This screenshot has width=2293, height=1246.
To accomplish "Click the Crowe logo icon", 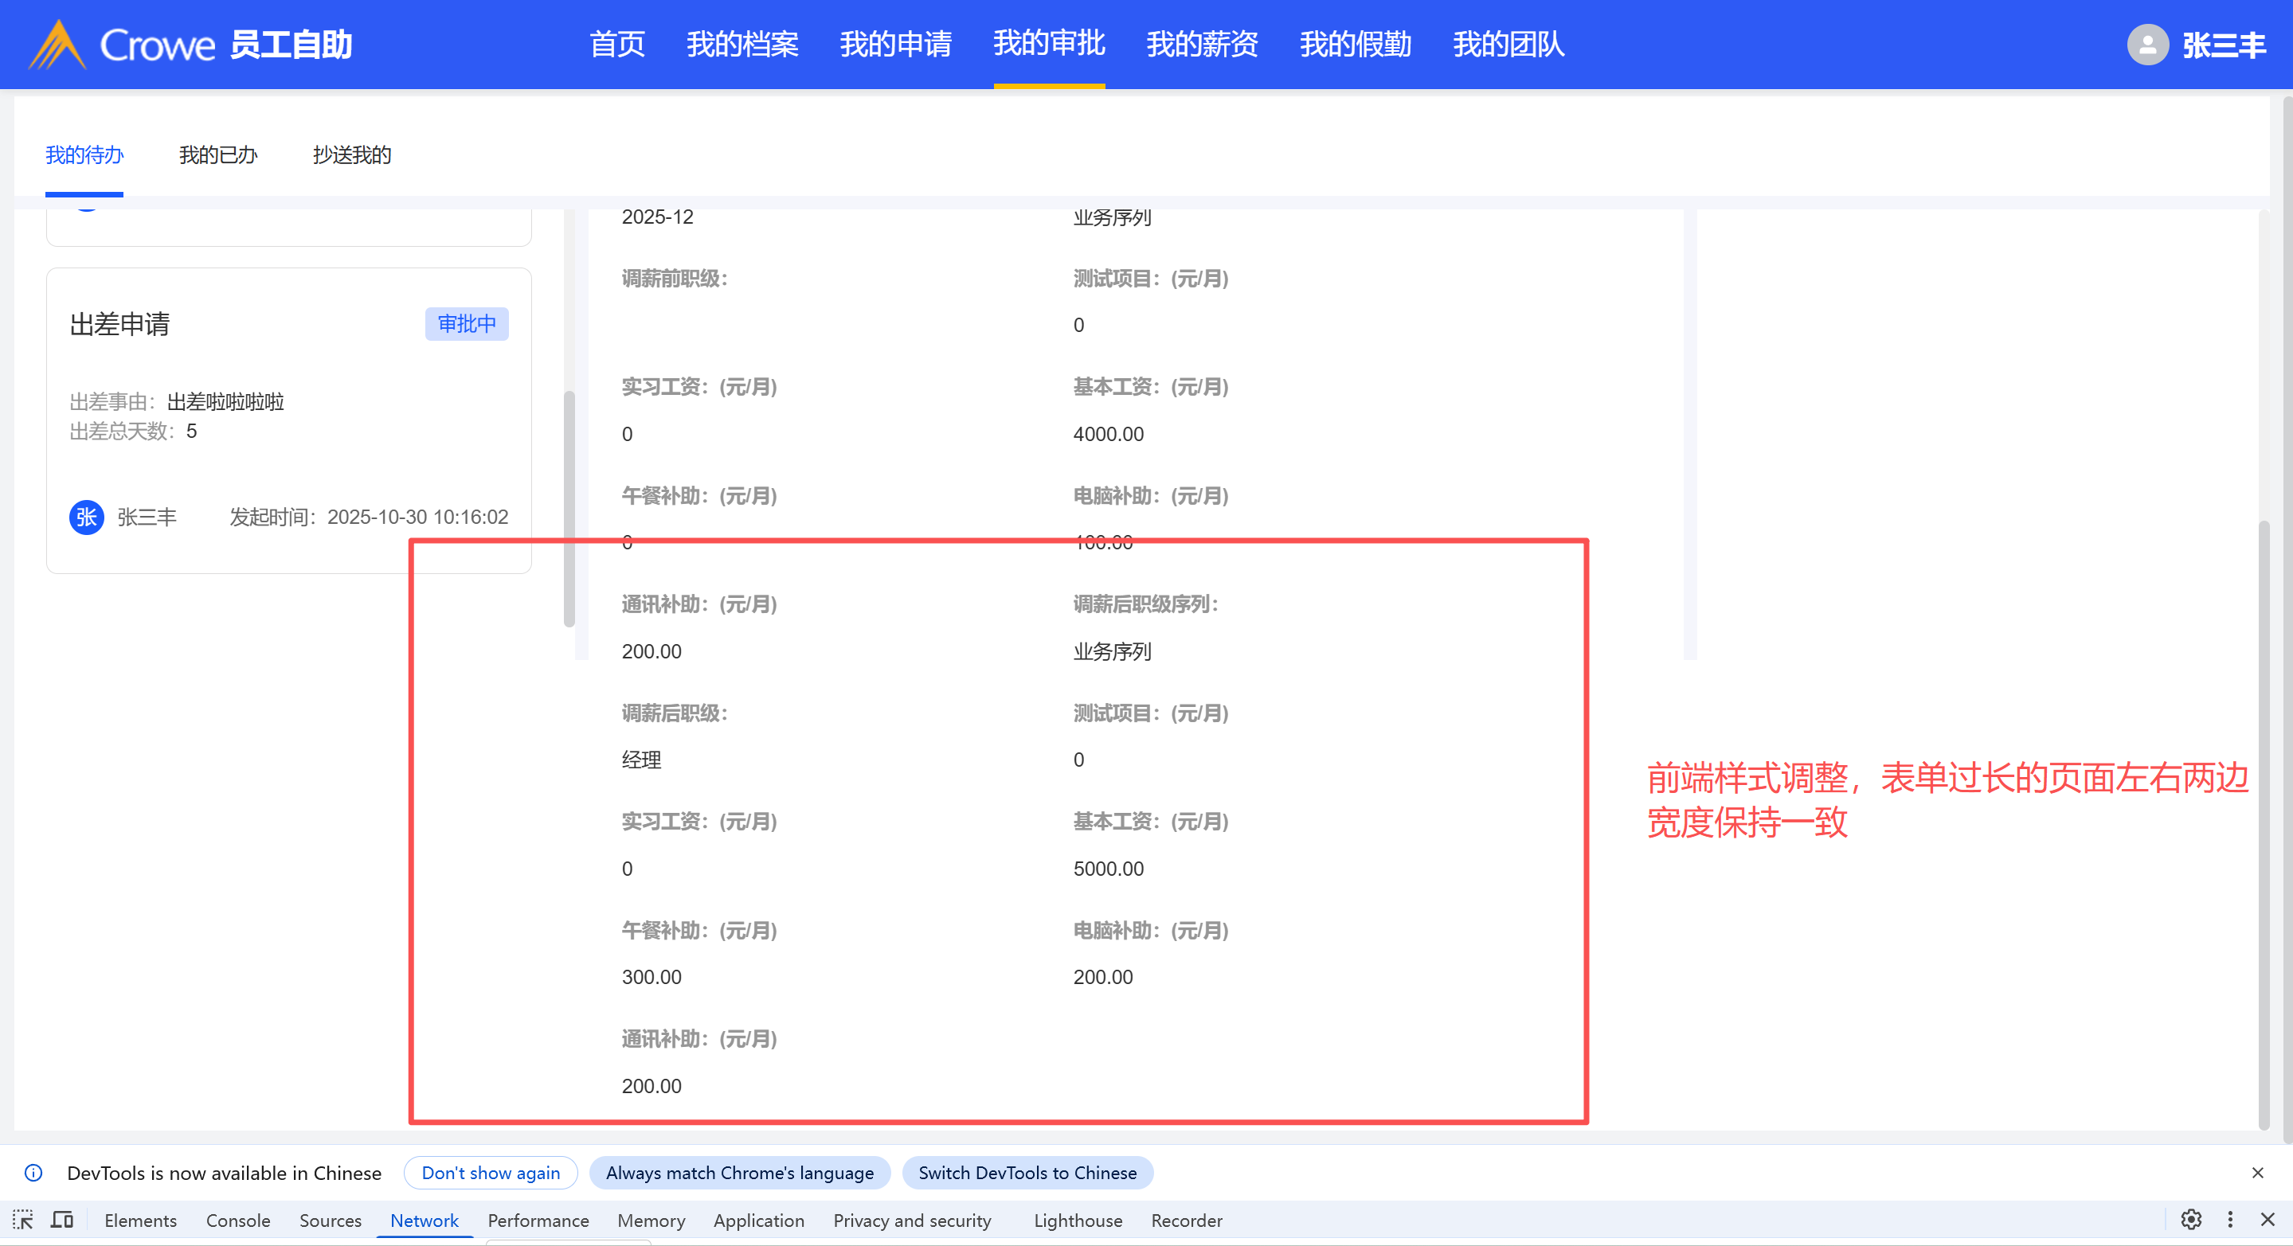I will 57,45.
